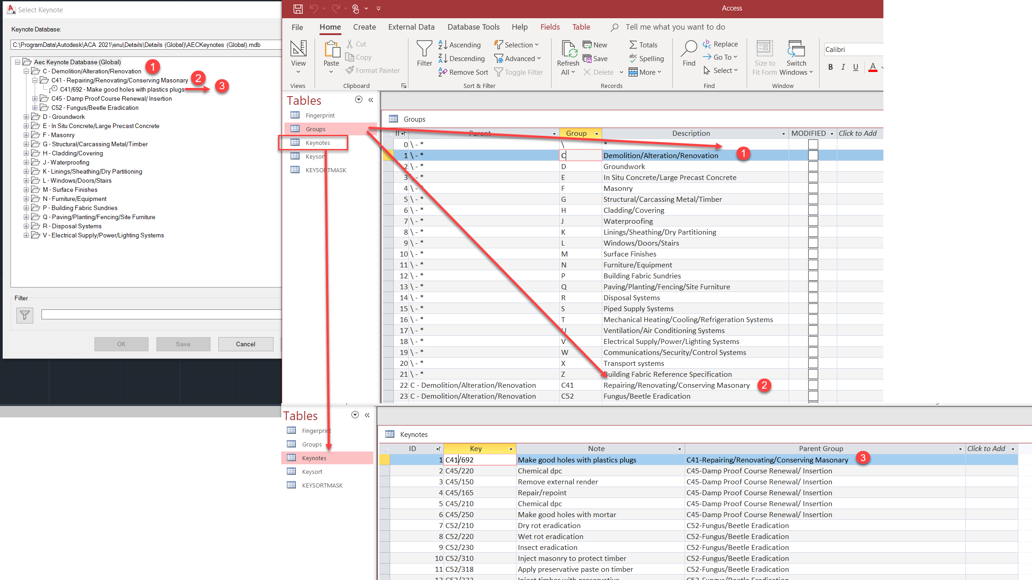
Task: Click the font color red A swatch
Action: (872, 67)
